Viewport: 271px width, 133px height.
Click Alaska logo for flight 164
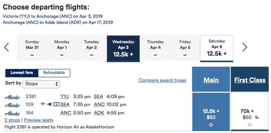(x=12, y=113)
